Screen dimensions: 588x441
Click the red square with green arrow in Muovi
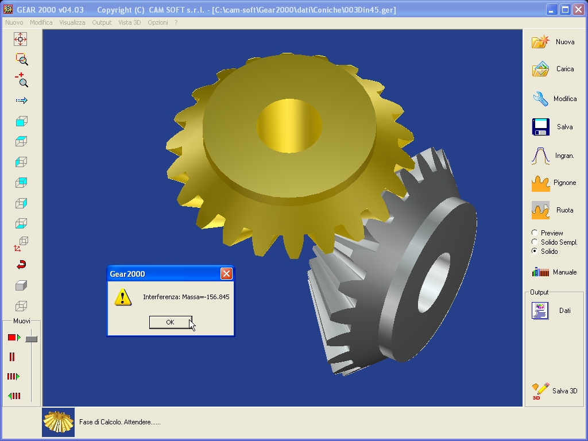(x=14, y=338)
